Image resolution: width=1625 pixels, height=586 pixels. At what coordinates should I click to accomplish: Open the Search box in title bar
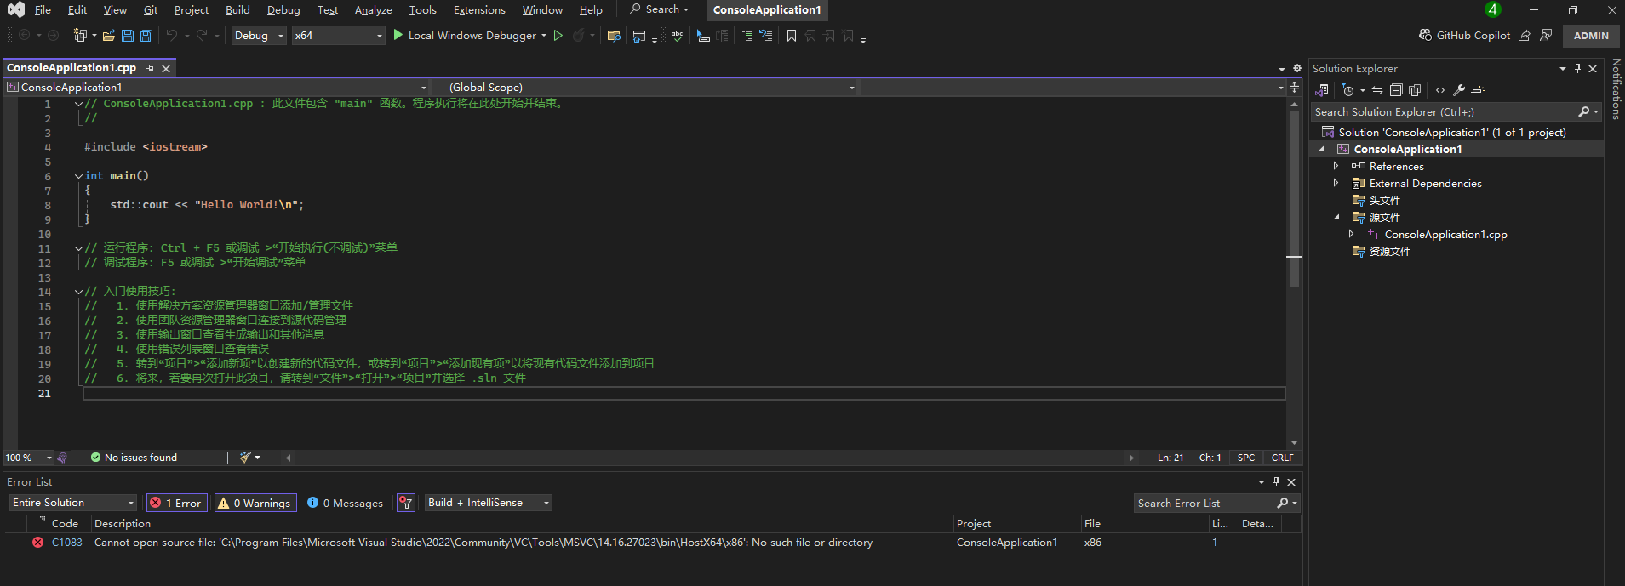[x=660, y=9]
